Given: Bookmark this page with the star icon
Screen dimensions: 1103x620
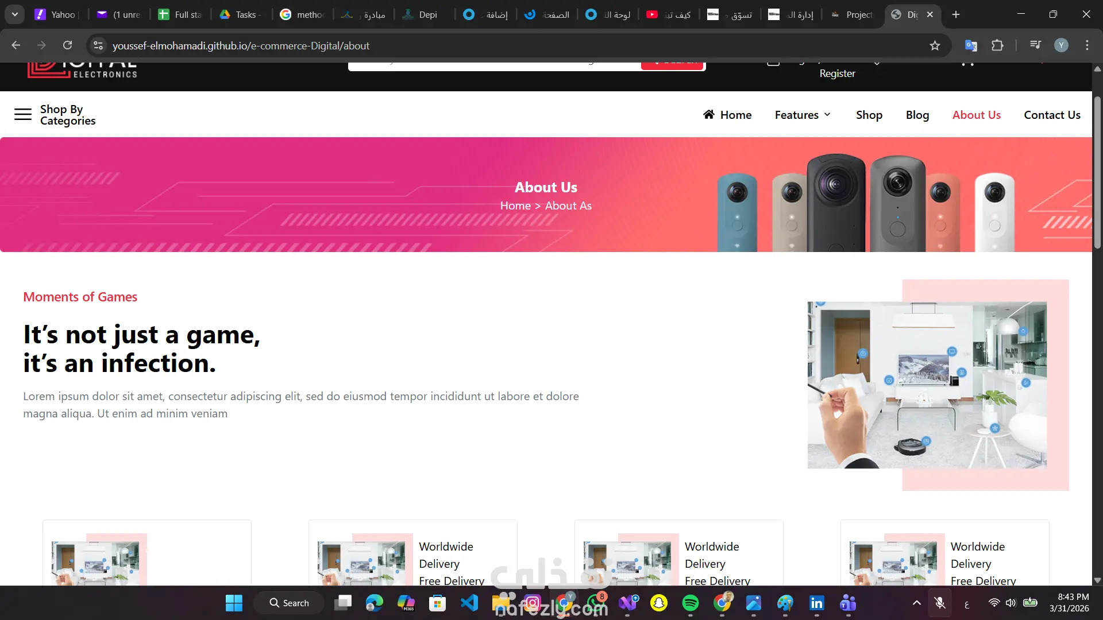Looking at the screenshot, I should click(935, 46).
